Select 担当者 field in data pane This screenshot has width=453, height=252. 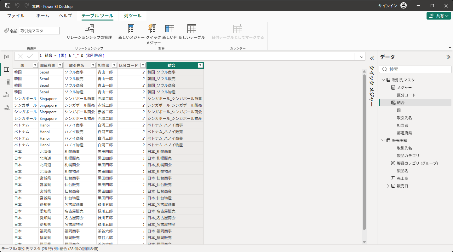point(402,125)
